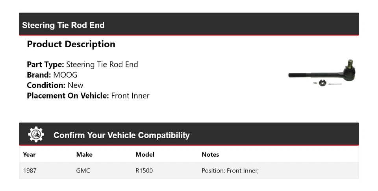Click the Position: Front Inner note cell
378x191 pixels.
click(x=230, y=171)
